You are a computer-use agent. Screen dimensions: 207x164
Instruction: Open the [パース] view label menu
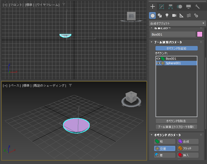tap(15, 86)
